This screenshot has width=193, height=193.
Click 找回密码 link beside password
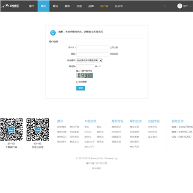point(114,54)
